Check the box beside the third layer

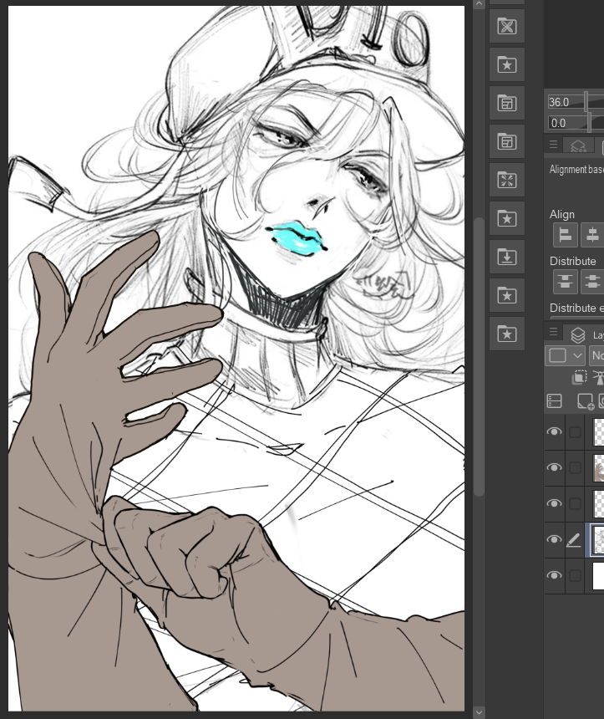point(575,503)
